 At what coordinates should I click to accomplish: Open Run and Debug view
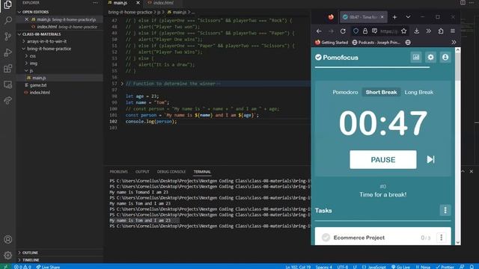tap(8, 52)
